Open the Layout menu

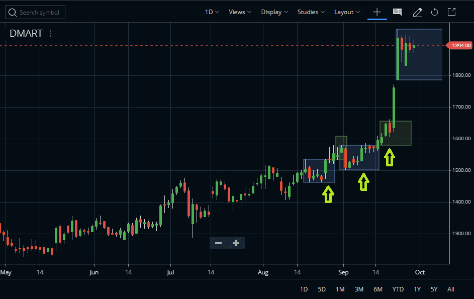347,12
